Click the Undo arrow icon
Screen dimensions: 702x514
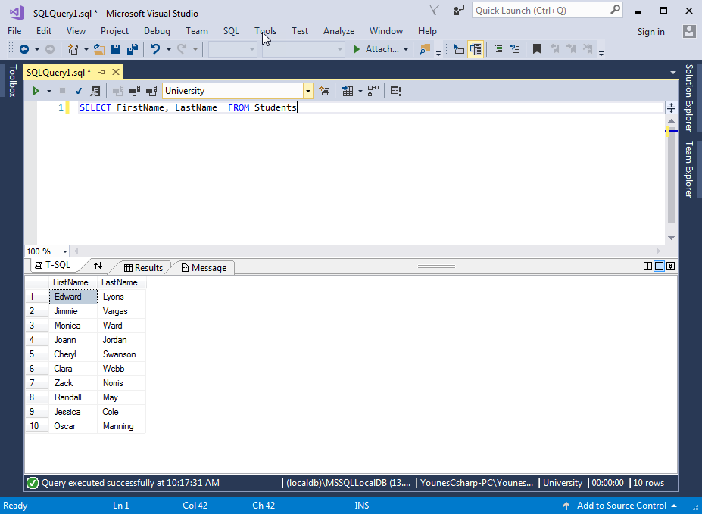[x=154, y=49]
